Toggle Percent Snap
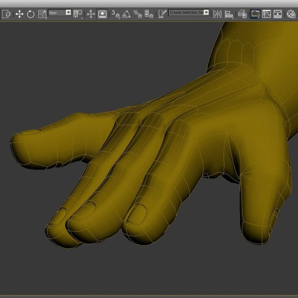The image size is (298, 298). click(138, 14)
